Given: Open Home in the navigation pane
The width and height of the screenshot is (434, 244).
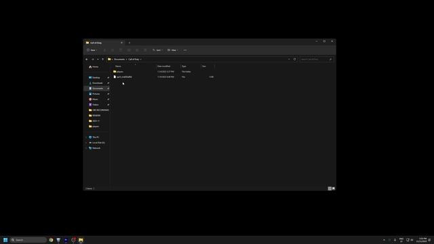Looking at the screenshot, I should pos(94,66).
